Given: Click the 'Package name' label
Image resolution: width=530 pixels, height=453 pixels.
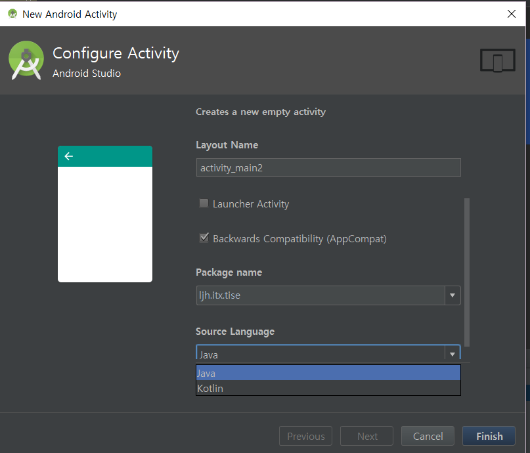Looking at the screenshot, I should [x=229, y=272].
